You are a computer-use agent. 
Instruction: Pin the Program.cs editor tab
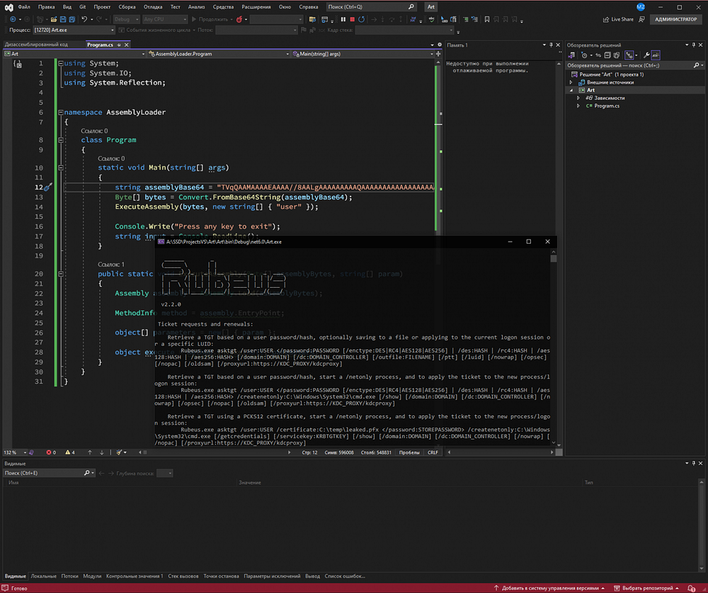120,45
